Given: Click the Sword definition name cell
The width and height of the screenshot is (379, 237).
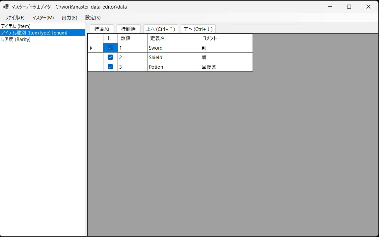Looking at the screenshot, I should (x=174, y=48).
